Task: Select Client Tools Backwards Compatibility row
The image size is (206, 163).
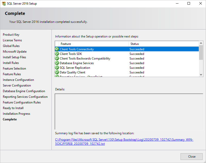Action: [127, 58]
